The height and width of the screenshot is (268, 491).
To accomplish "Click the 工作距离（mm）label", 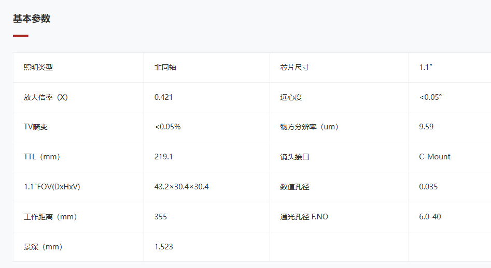I will point(50,217).
